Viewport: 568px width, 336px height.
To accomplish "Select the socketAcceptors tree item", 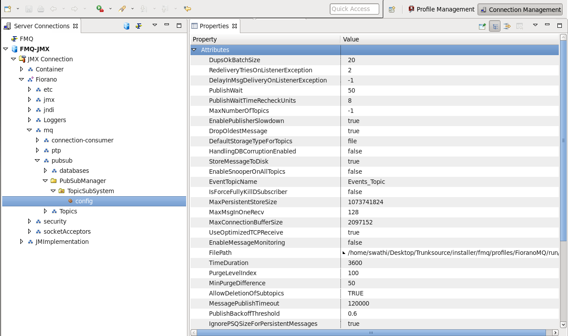I will [x=67, y=231].
